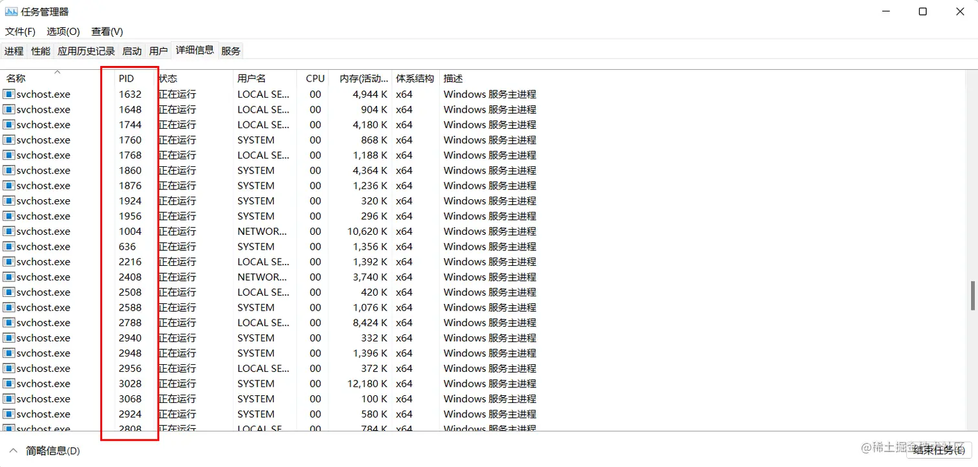Open the 文件(F) menu
The image size is (978, 467).
[x=20, y=31]
